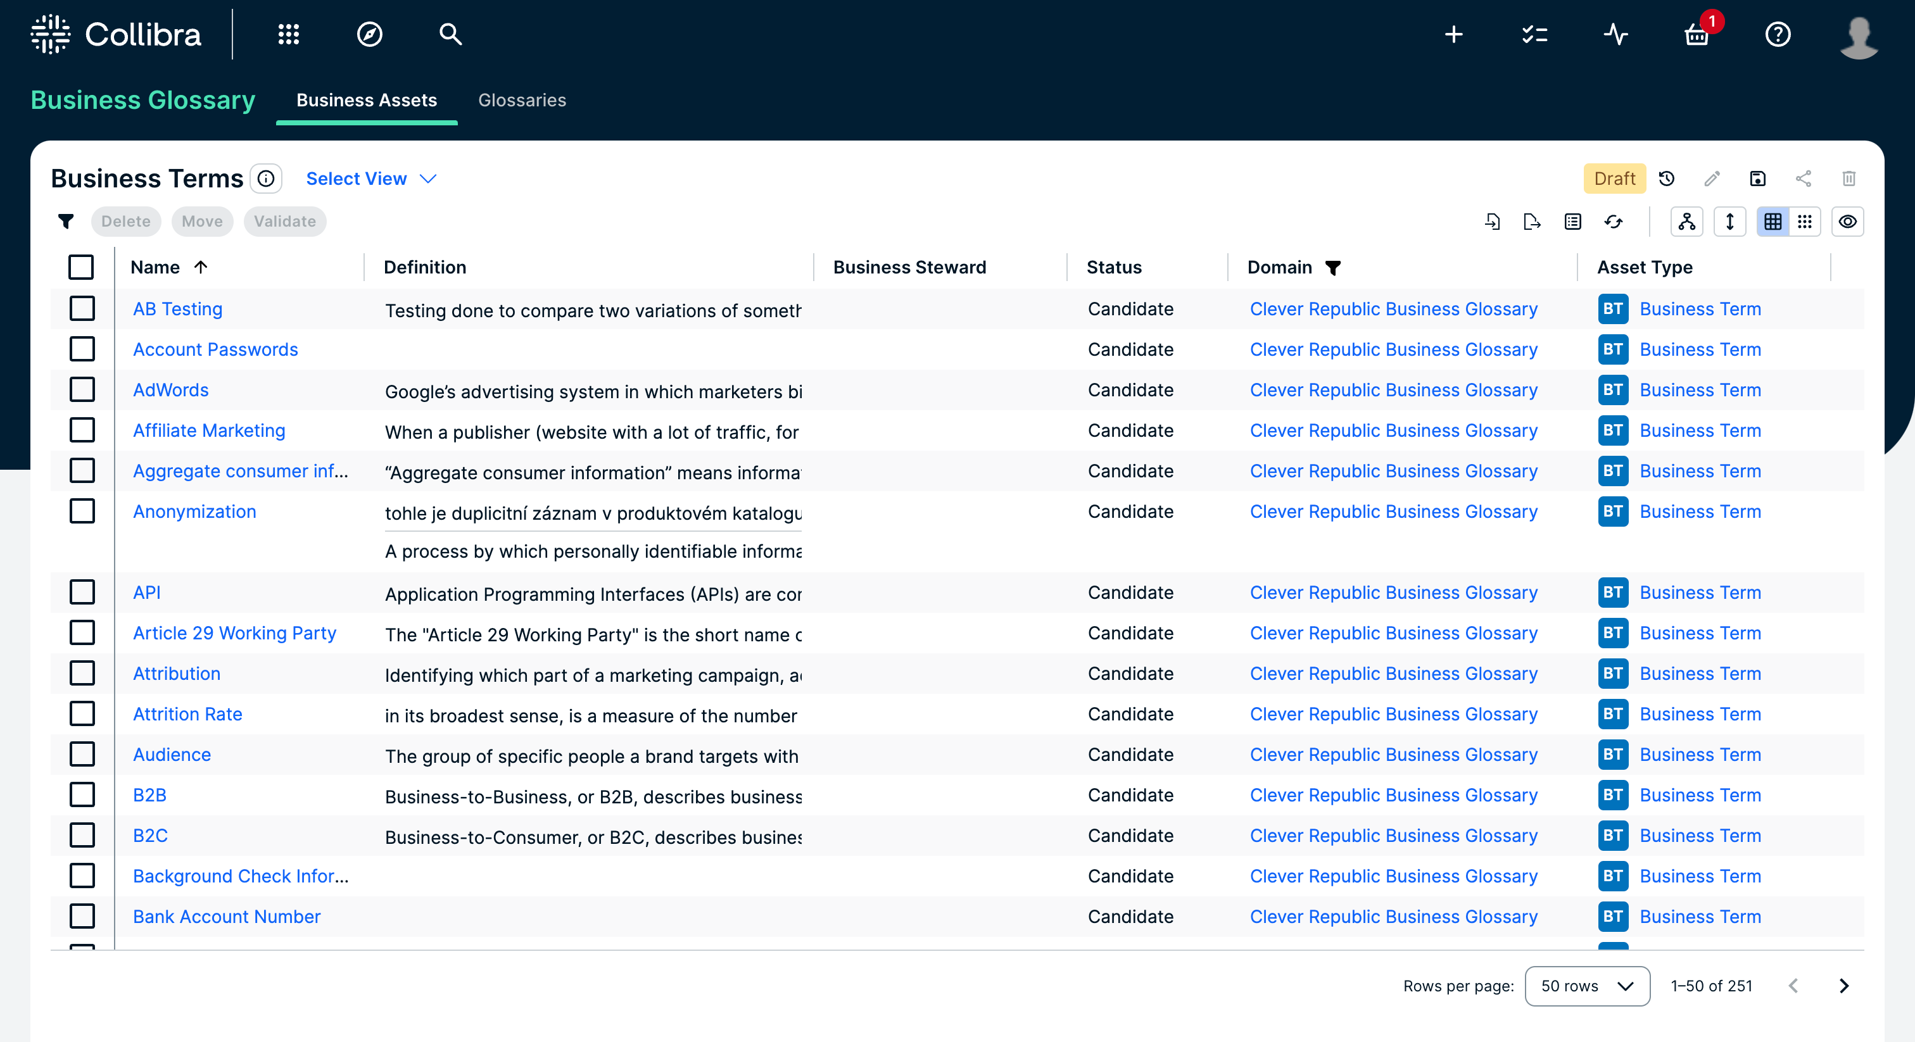The width and height of the screenshot is (1915, 1042).
Task: Click the '1–50 of 251' pagination text
Action: click(1711, 986)
